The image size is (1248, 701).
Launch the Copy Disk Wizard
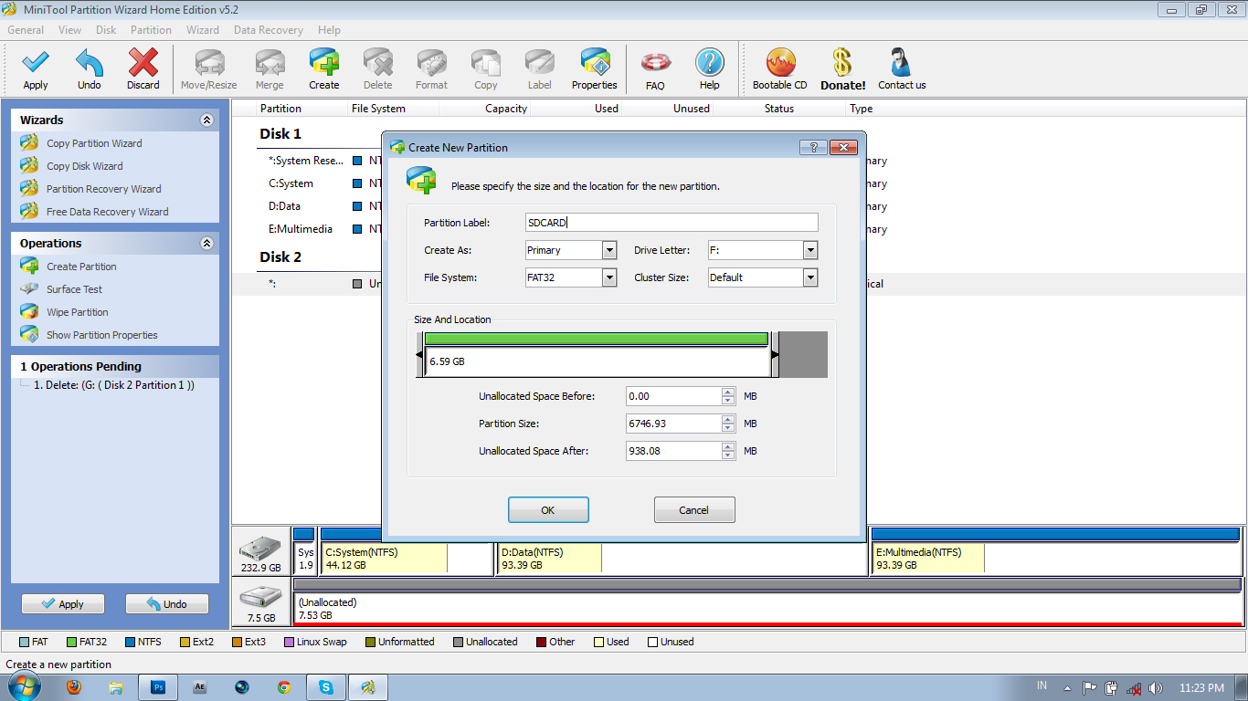coord(84,166)
